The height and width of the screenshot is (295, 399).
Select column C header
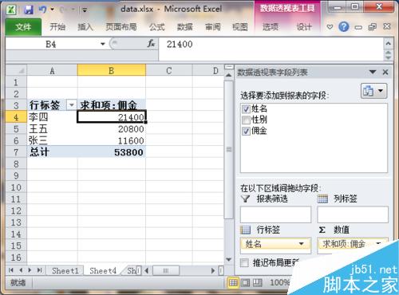pyautogui.click(x=169, y=71)
